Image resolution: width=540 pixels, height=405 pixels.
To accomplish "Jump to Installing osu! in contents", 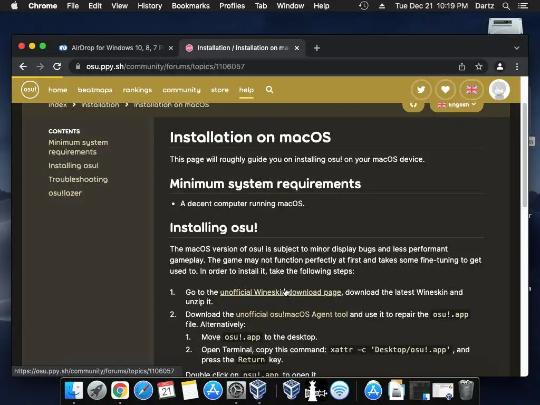I will [73, 166].
